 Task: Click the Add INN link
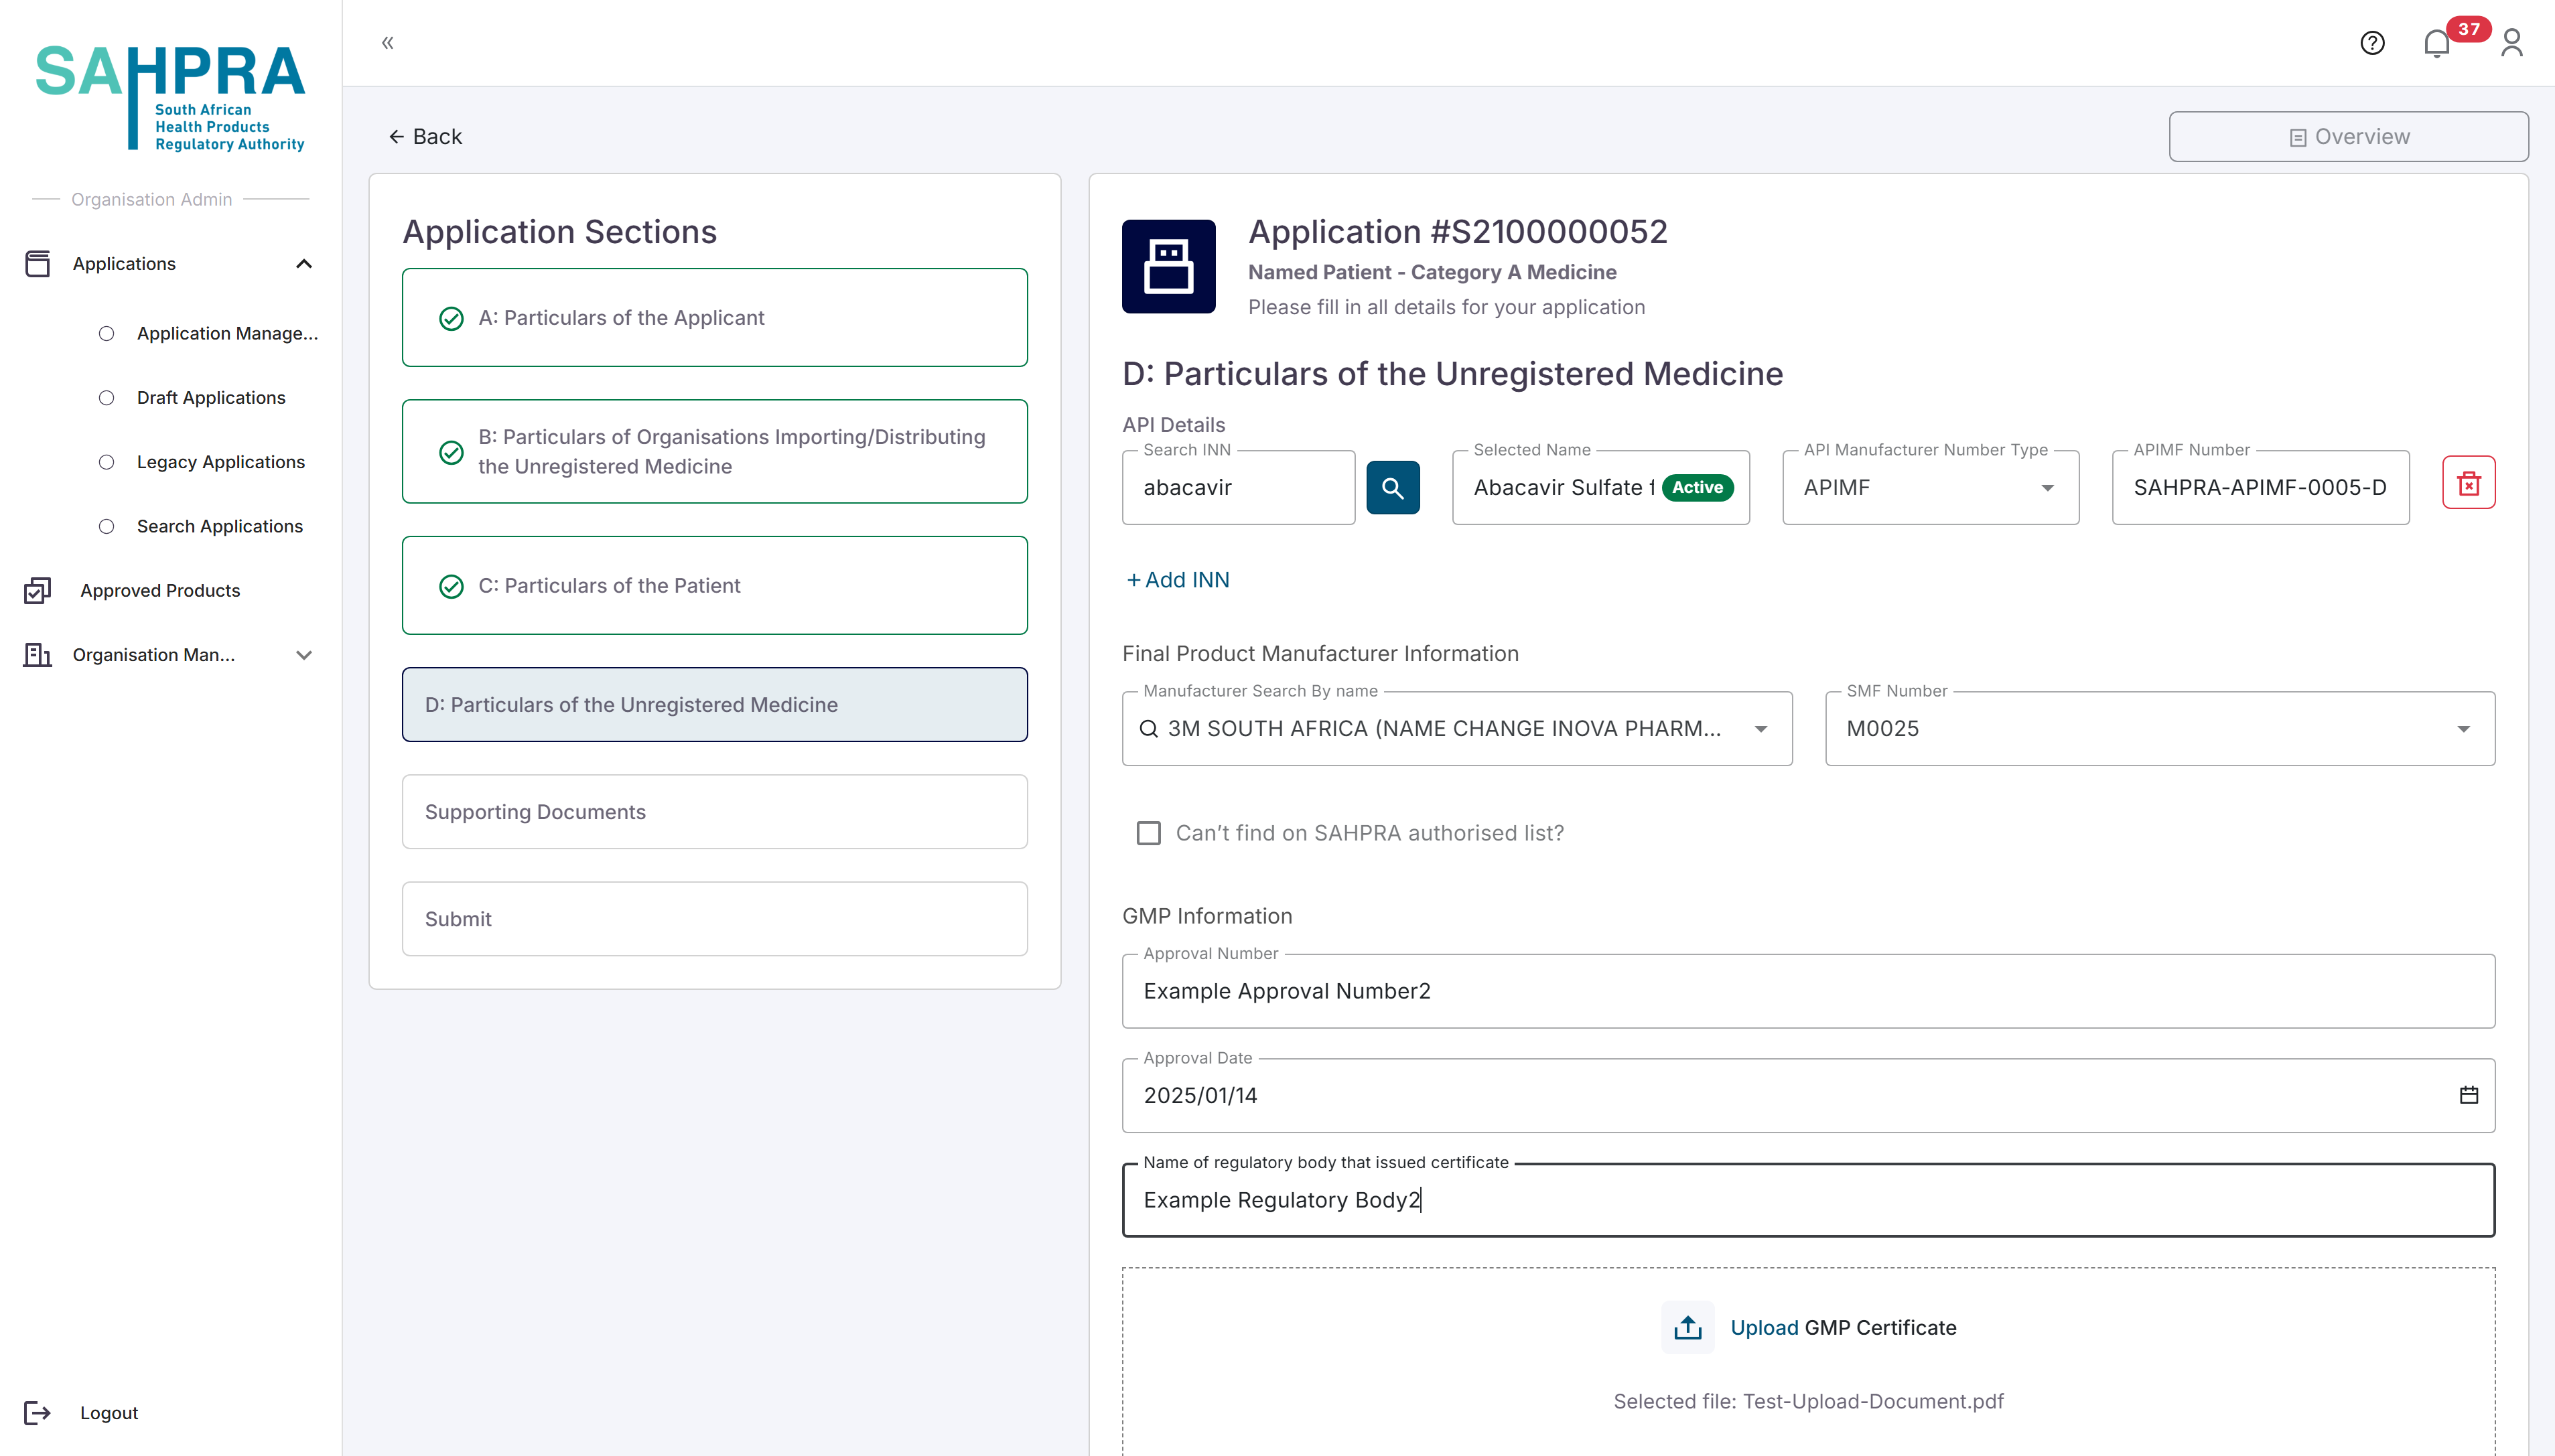coord(1178,580)
